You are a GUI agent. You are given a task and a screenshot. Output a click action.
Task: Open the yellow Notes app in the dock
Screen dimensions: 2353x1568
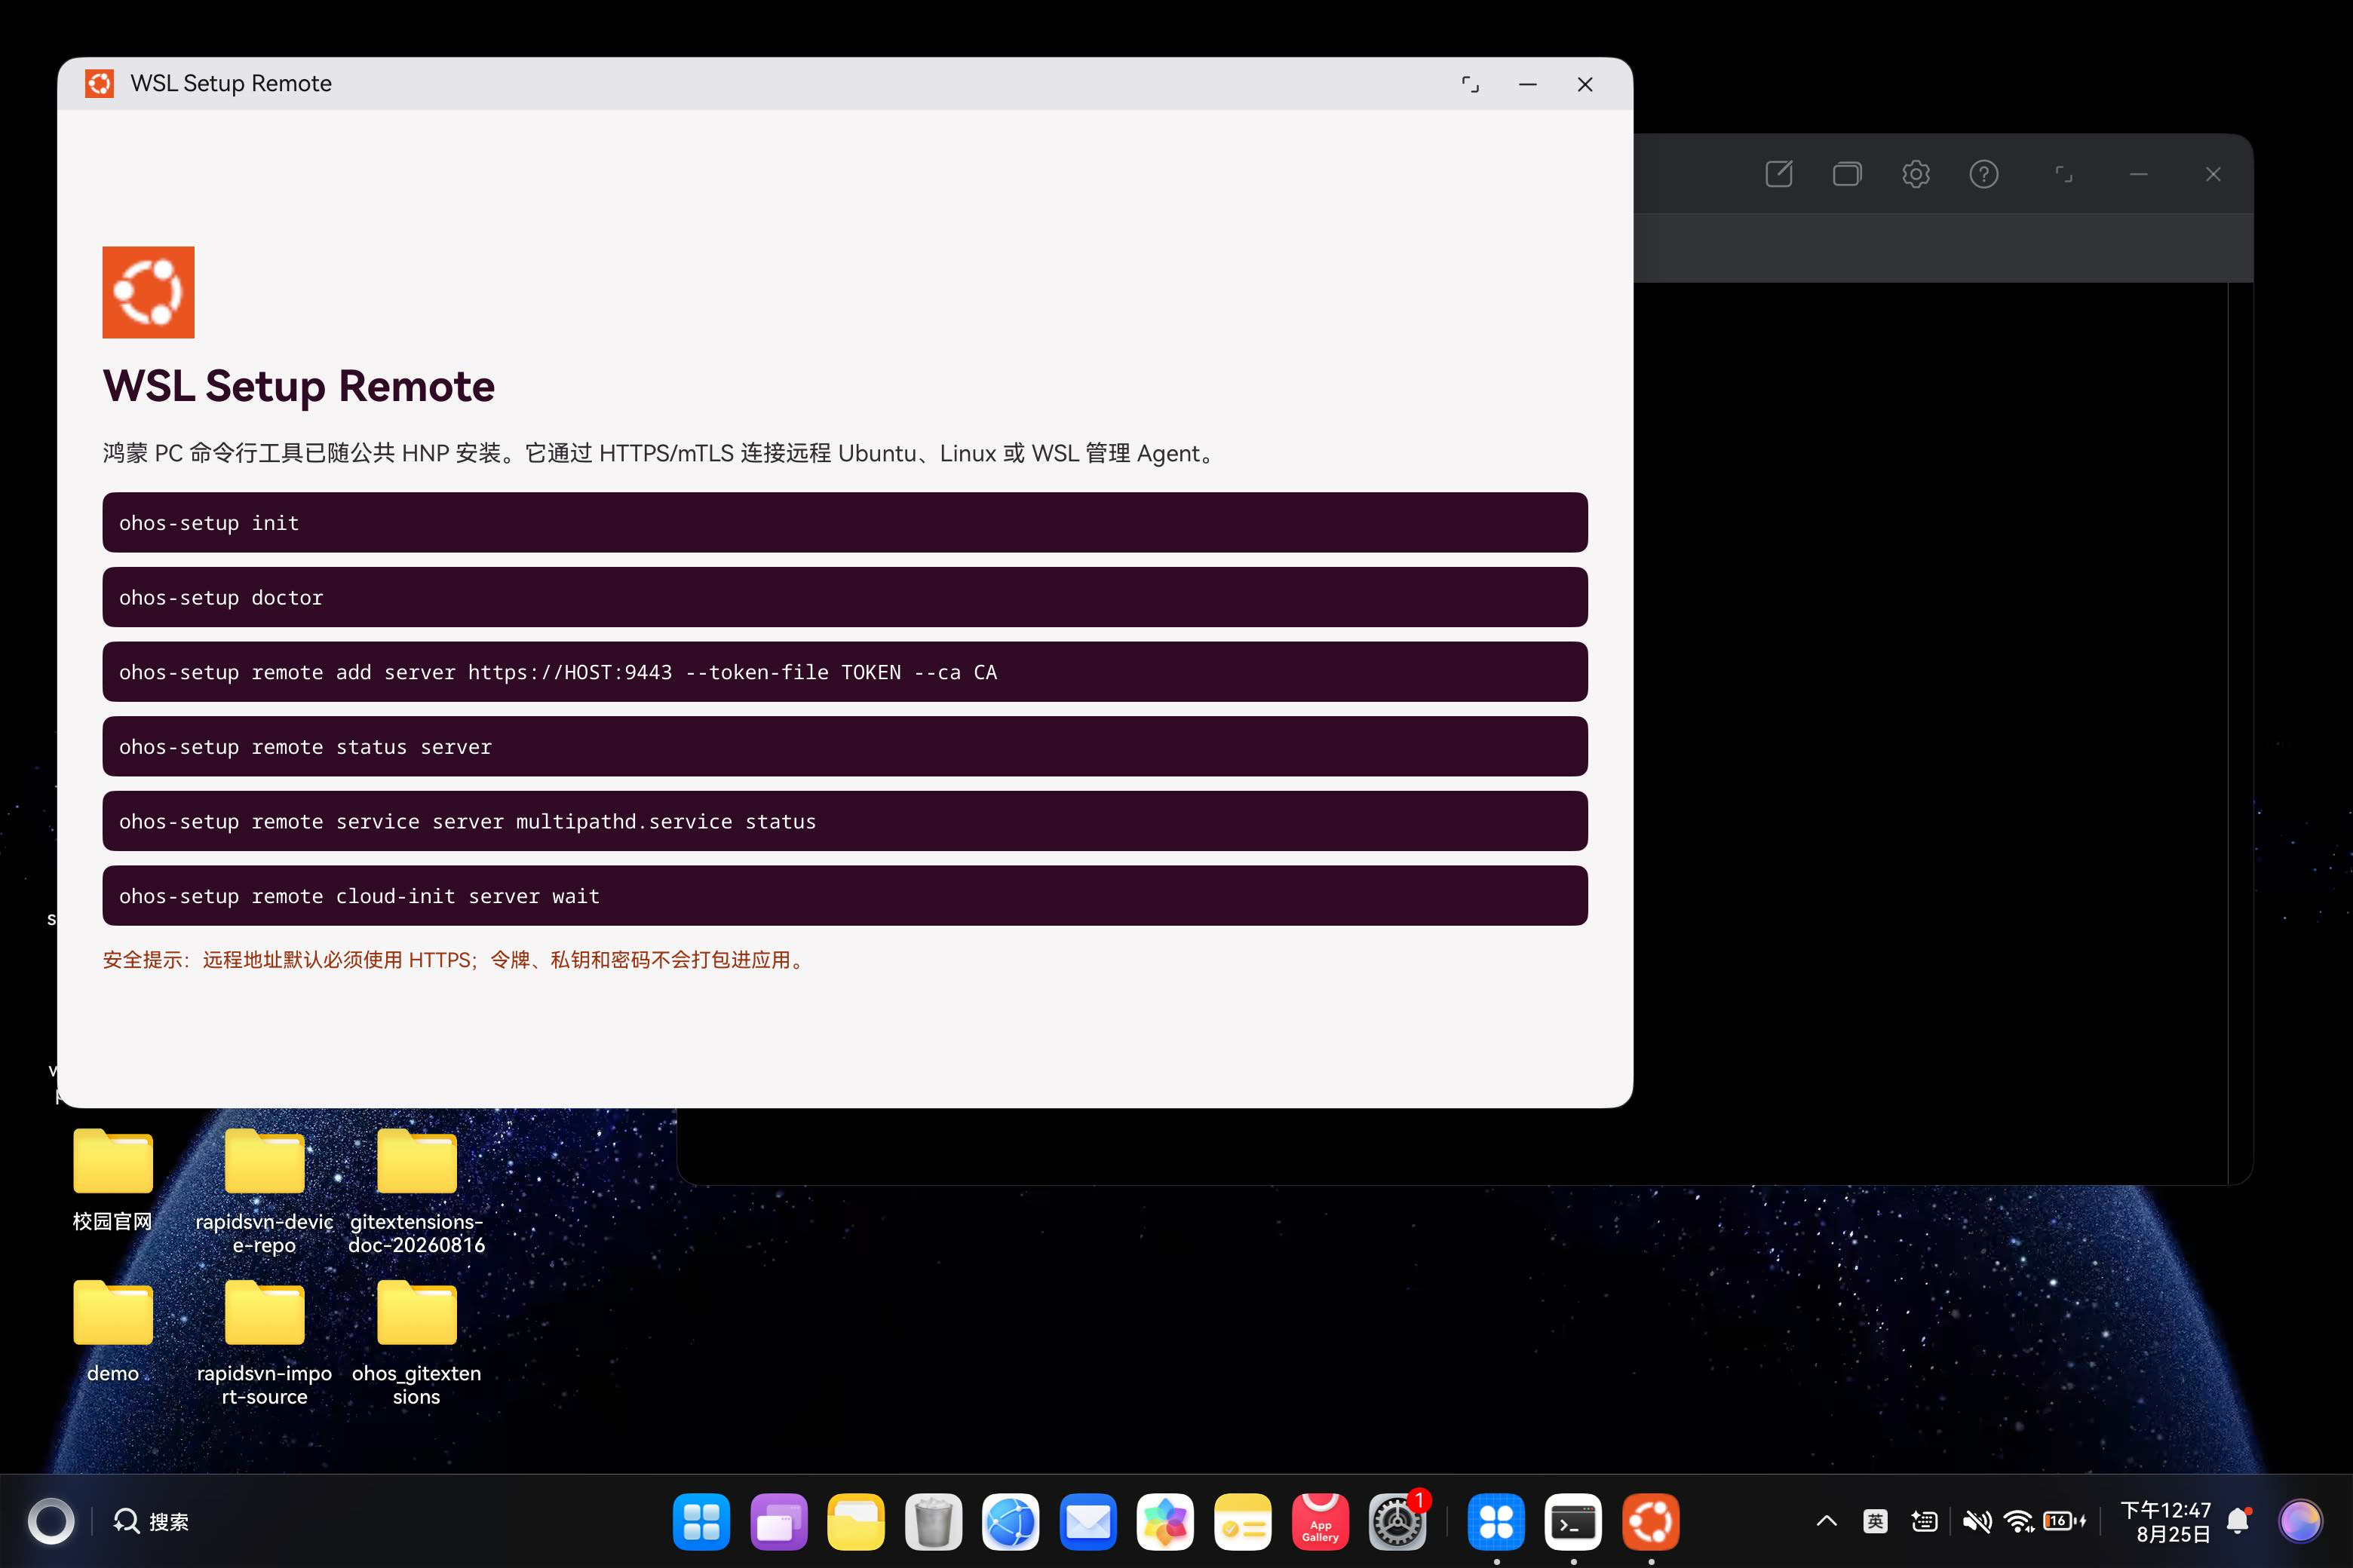pos(1243,1522)
